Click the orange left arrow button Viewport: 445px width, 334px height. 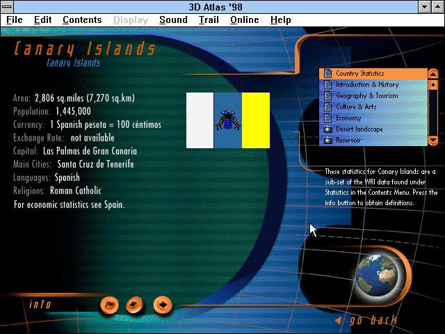[x=134, y=305]
